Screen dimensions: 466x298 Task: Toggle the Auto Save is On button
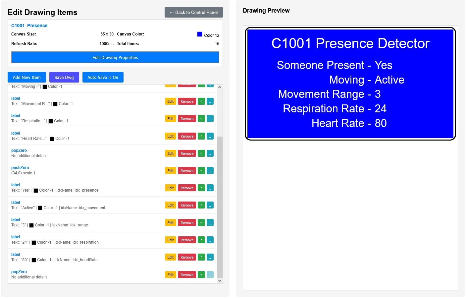[x=103, y=77]
